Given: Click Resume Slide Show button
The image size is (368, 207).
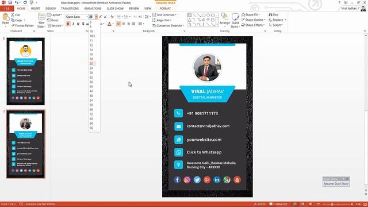Looking at the screenshot, I should (x=336, y=184).
